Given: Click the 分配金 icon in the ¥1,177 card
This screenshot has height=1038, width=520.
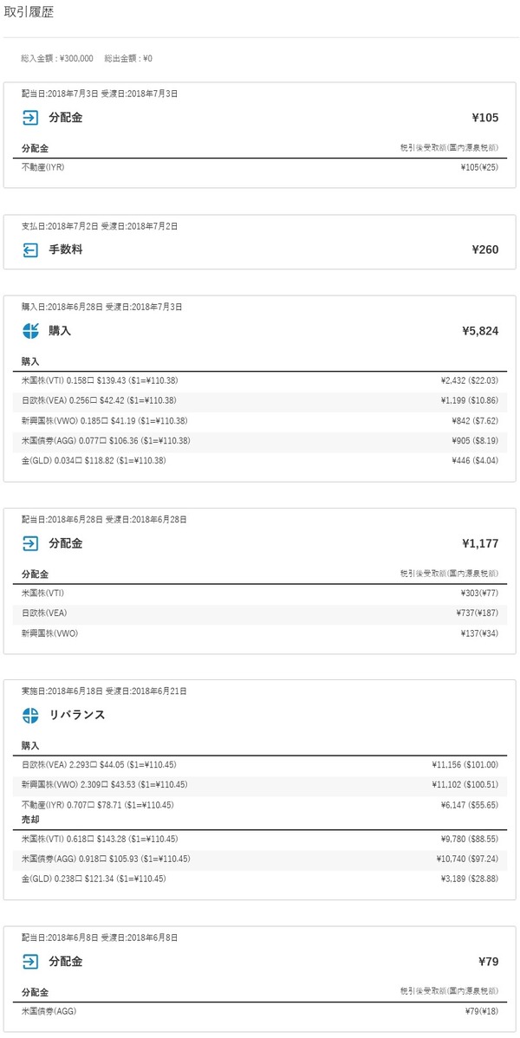Looking at the screenshot, I should tap(30, 543).
